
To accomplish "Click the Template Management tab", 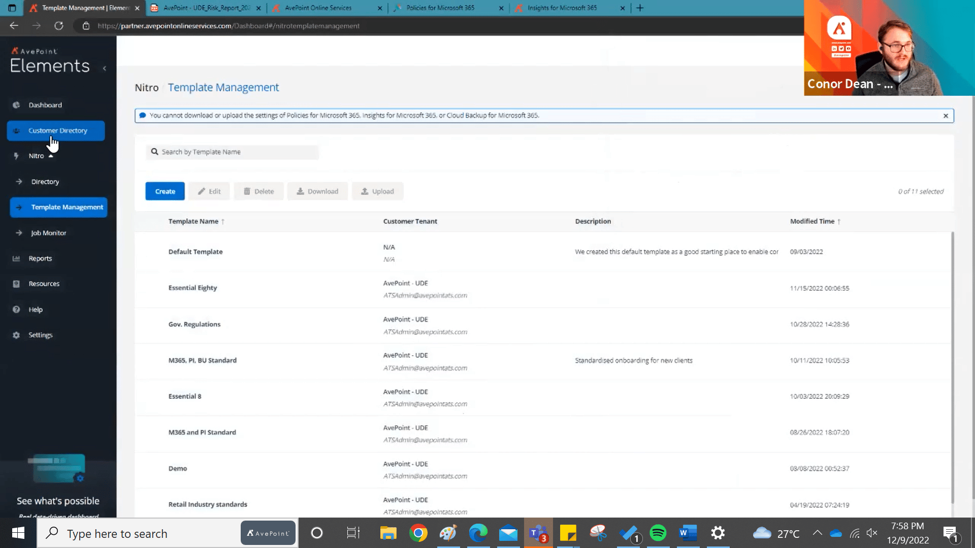I will [67, 207].
